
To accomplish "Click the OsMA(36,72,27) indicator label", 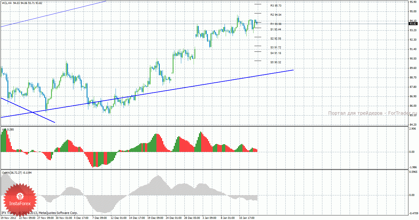I will [x=17, y=173].
